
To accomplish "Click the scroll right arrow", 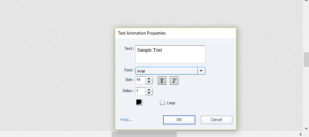I will [x=301, y=134].
